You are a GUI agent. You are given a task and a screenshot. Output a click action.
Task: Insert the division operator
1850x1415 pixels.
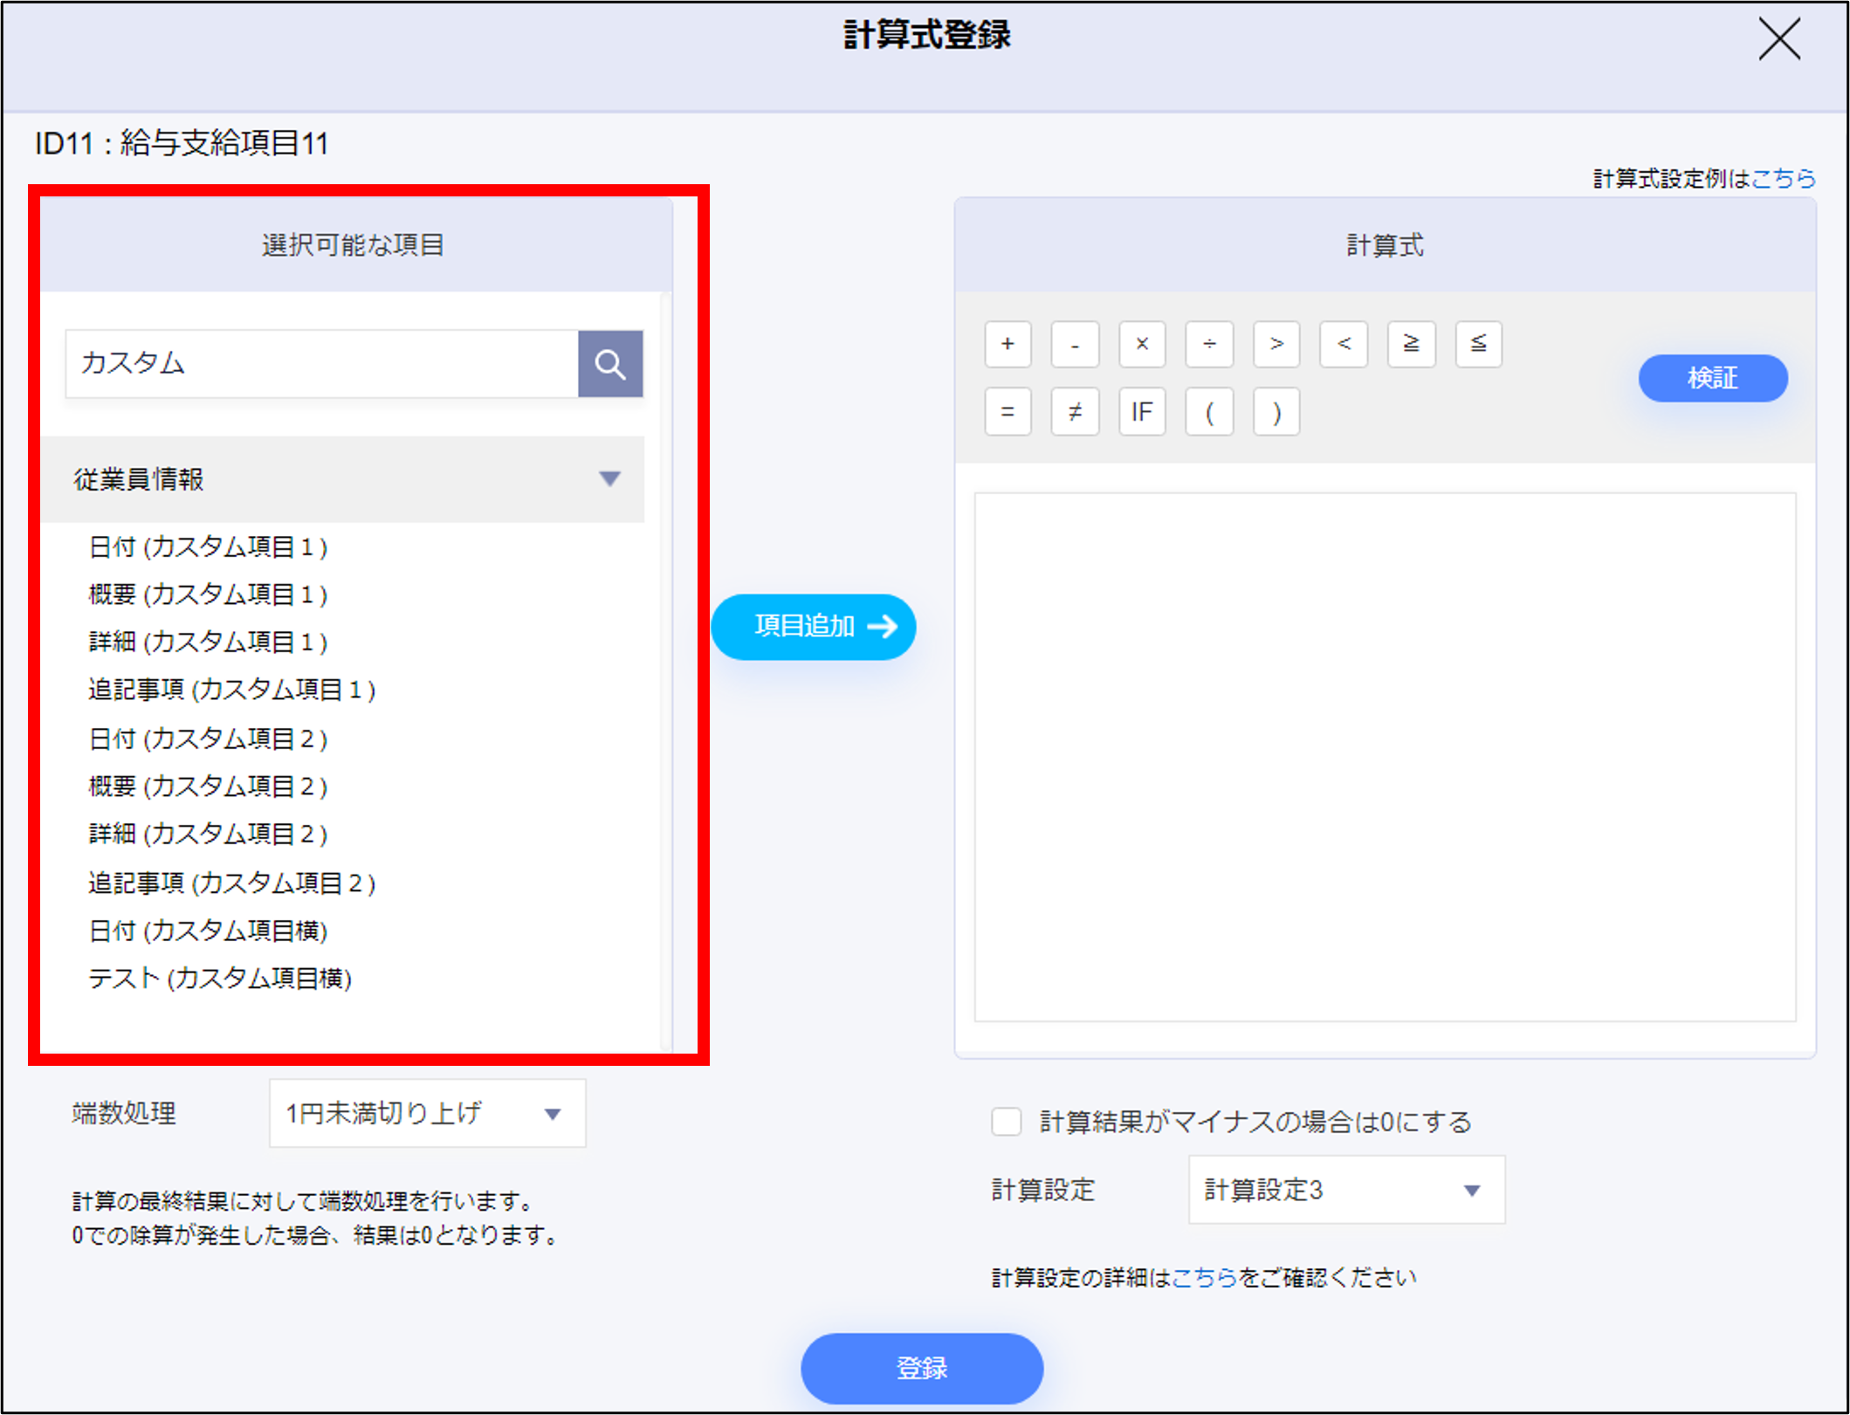pyautogui.click(x=1209, y=344)
